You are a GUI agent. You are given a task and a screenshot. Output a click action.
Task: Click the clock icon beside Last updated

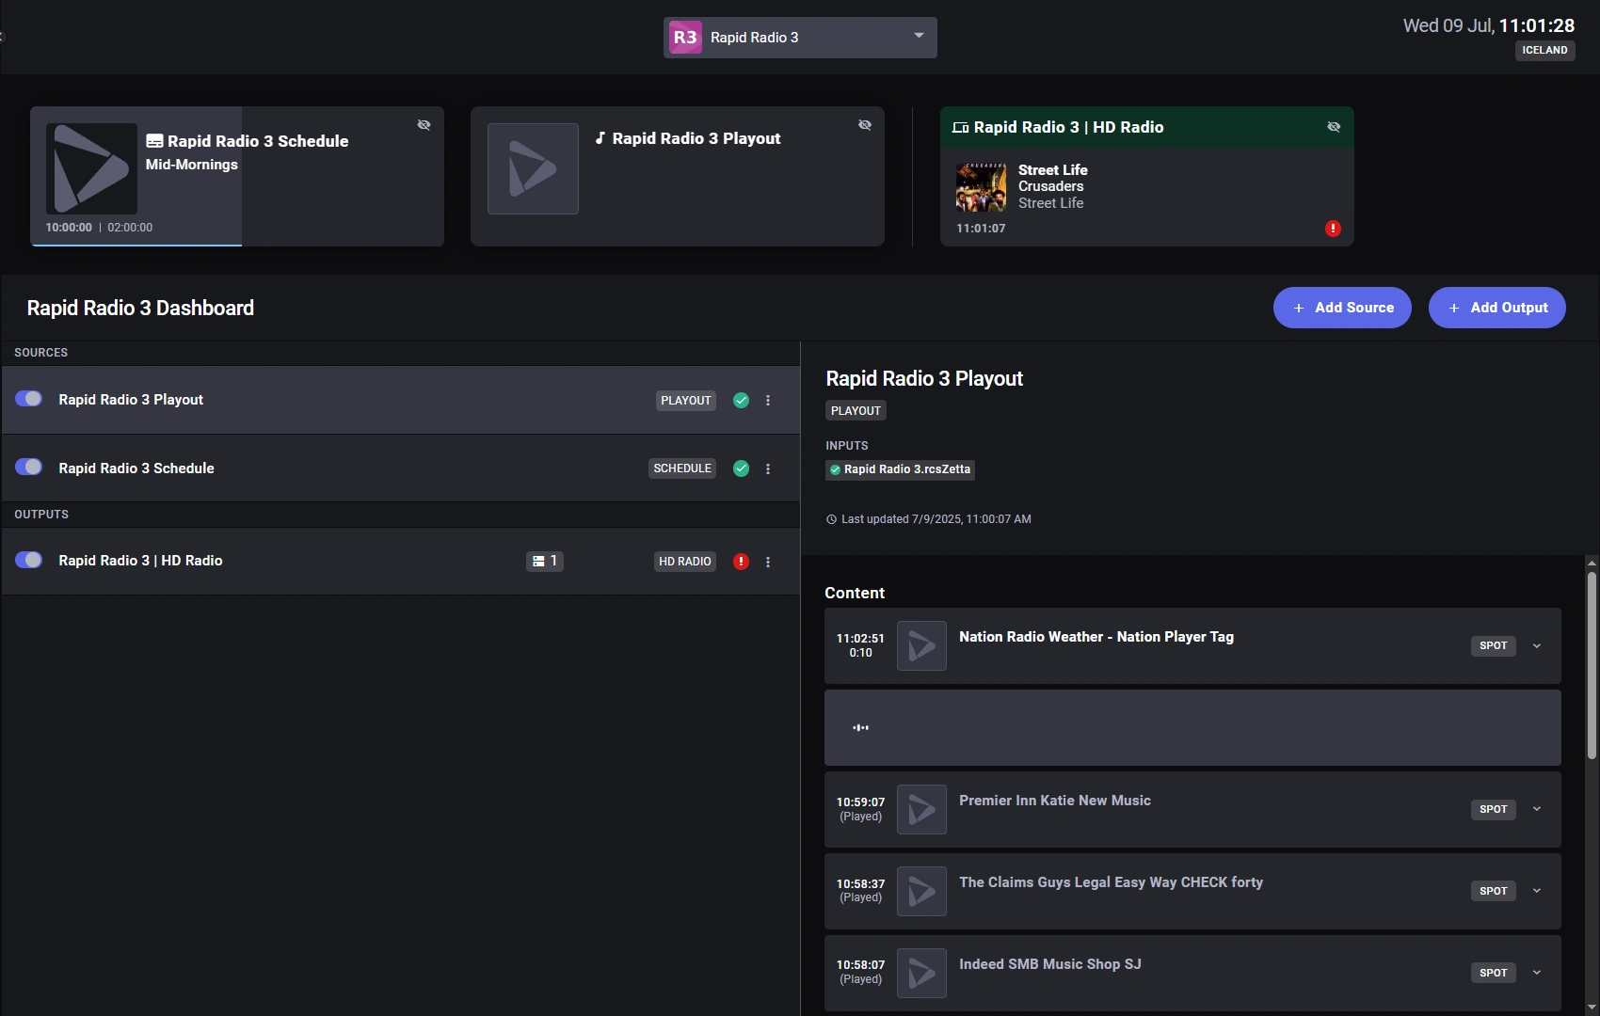tap(831, 519)
